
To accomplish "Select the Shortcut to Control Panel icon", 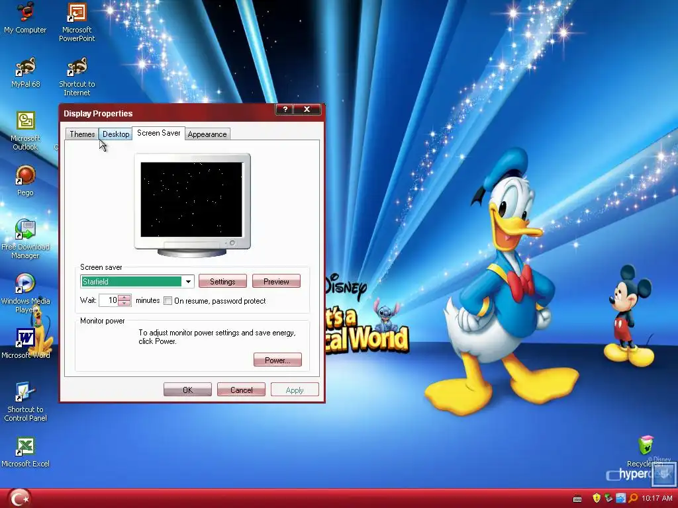I will [x=25, y=402].
